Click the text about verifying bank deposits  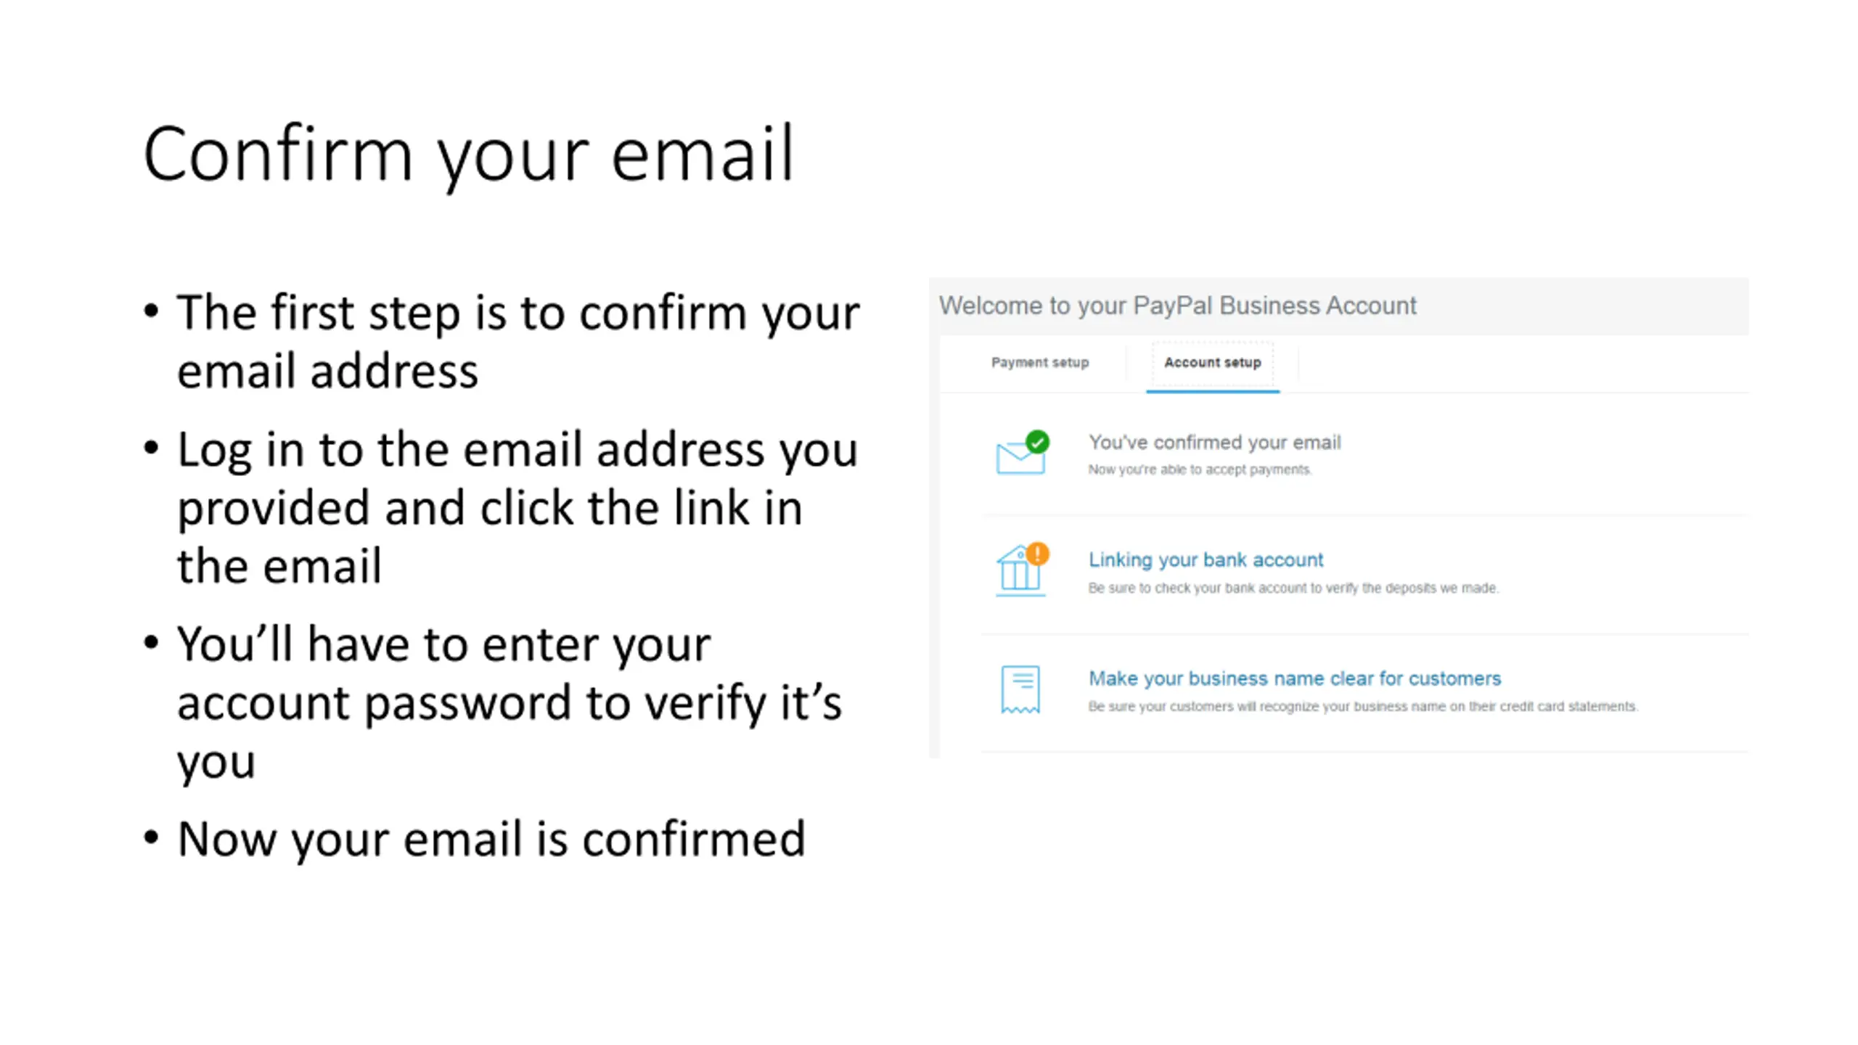pos(1293,588)
